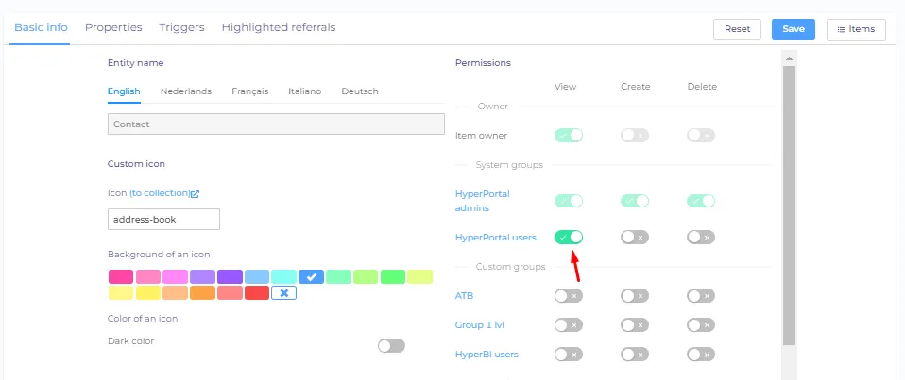Toggle Delete permission for HyperPortal admins
The height and width of the screenshot is (380, 905).
tap(701, 201)
